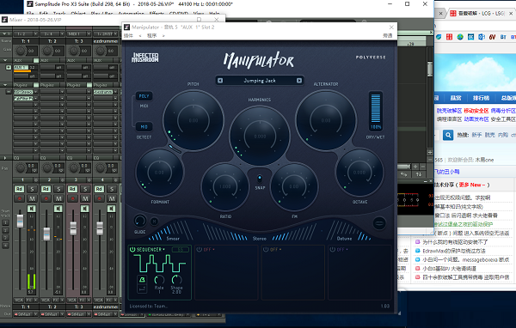The height and width of the screenshot is (328, 516).
Task: Click the 动画发布区 link on the web page
Action: (x=476, y=119)
